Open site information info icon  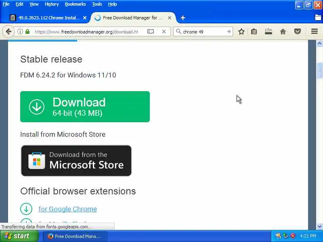tap(20, 32)
